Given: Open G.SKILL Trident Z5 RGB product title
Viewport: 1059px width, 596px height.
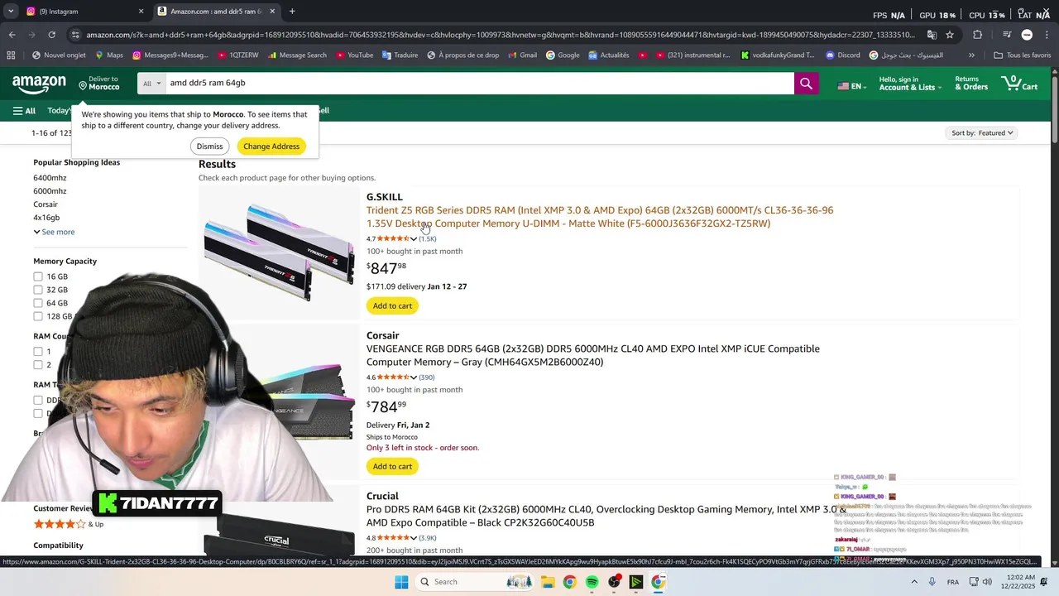Looking at the screenshot, I should click(x=600, y=217).
